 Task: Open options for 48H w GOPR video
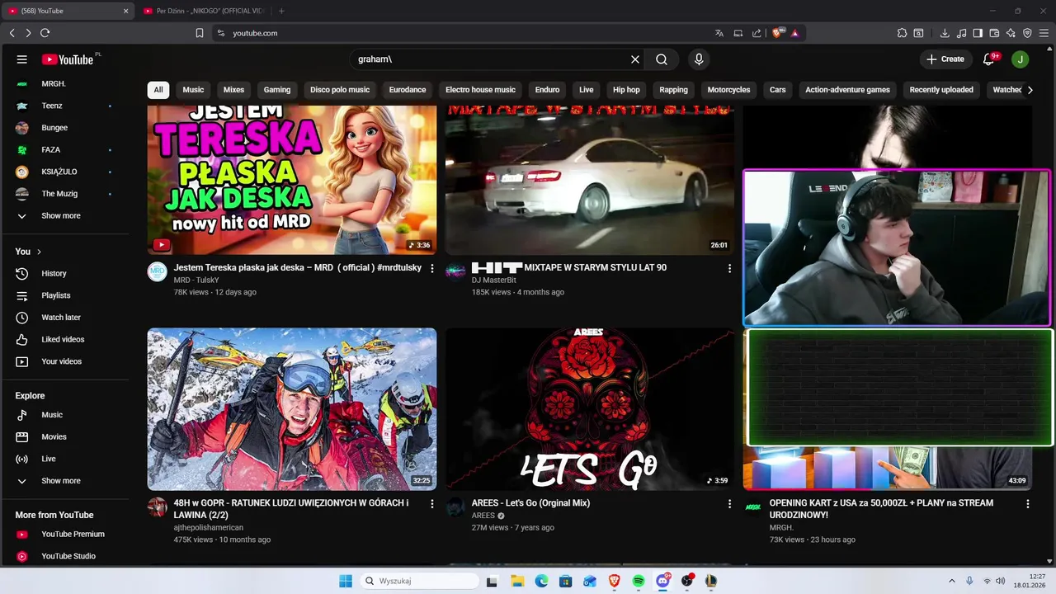431,503
